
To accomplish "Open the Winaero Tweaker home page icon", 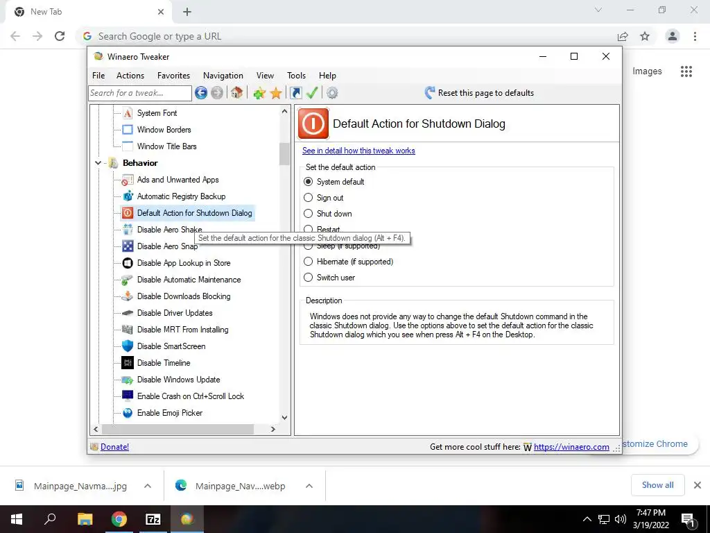I will (236, 93).
